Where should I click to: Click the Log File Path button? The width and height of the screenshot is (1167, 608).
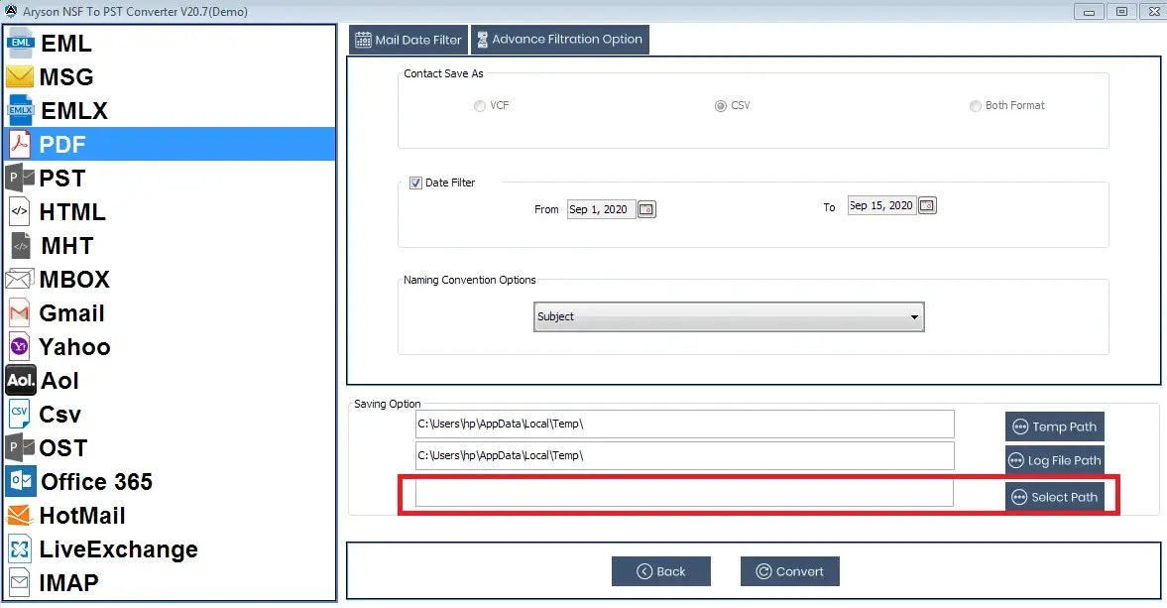[x=1055, y=460]
